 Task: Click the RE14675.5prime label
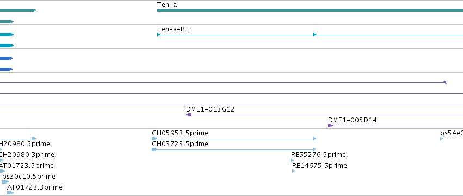pyautogui.click(x=319, y=166)
